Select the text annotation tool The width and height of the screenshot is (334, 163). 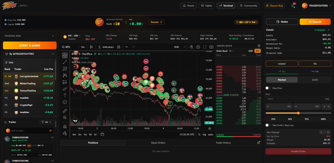pyautogui.click(x=65, y=95)
